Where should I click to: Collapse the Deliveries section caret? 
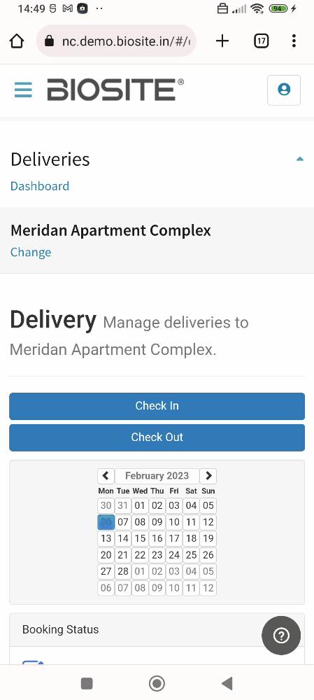[300, 159]
